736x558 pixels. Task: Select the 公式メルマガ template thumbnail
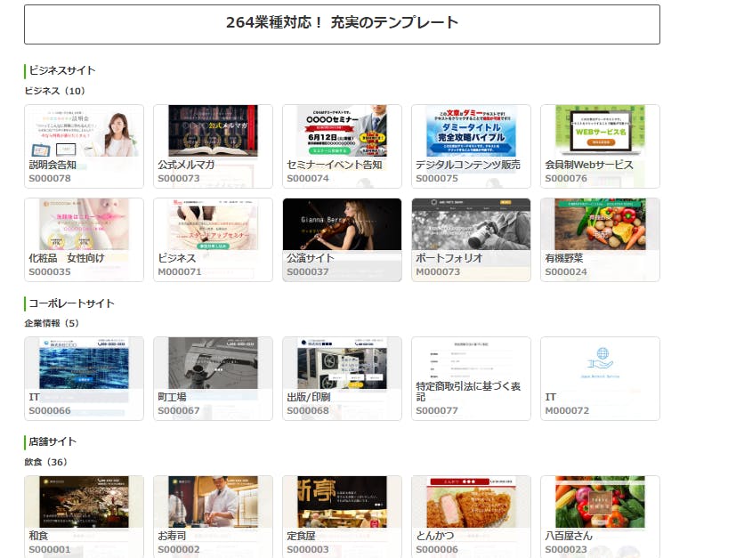point(213,146)
